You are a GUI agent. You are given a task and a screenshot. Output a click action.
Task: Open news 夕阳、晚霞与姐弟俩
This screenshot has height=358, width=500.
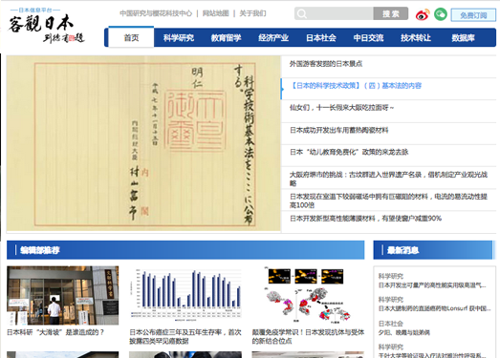(x=404, y=332)
